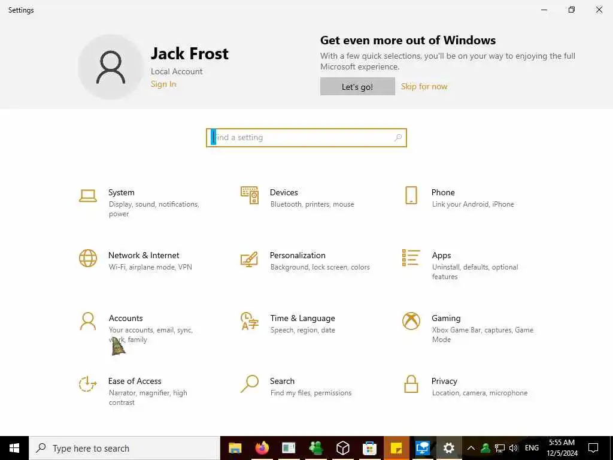The image size is (613, 460).
Task: Click the ENG language indicator
Action: 532,448
